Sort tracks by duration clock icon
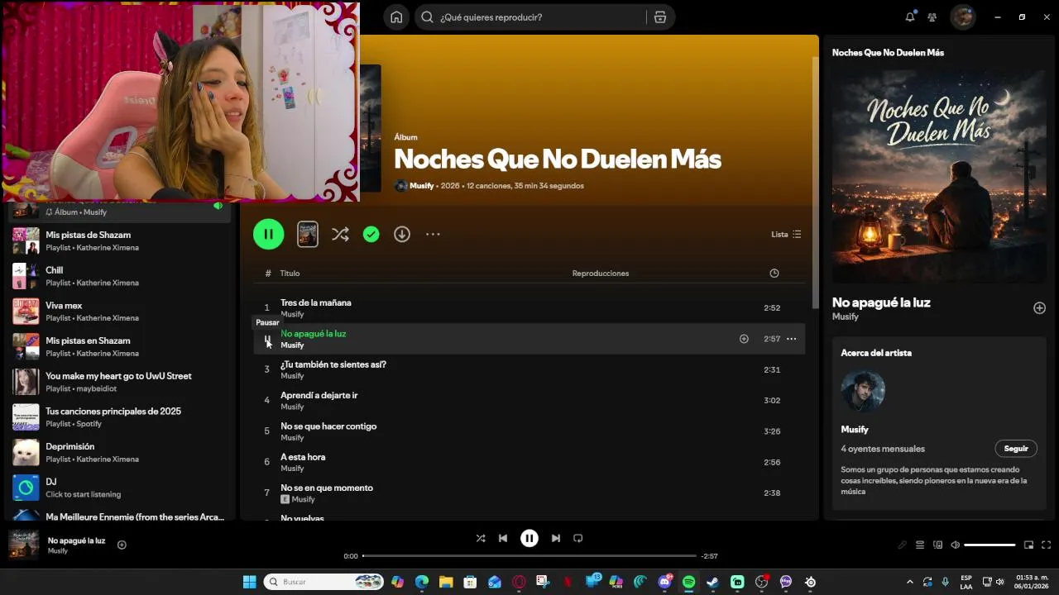The image size is (1059, 595). tap(774, 274)
